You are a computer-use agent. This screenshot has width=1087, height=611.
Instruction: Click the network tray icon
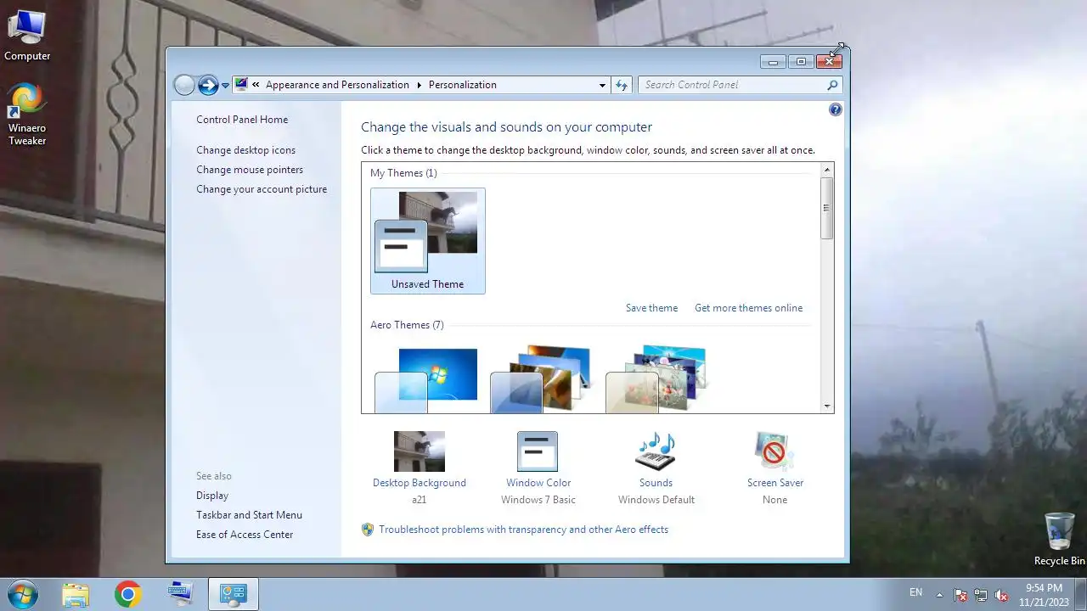point(981,595)
